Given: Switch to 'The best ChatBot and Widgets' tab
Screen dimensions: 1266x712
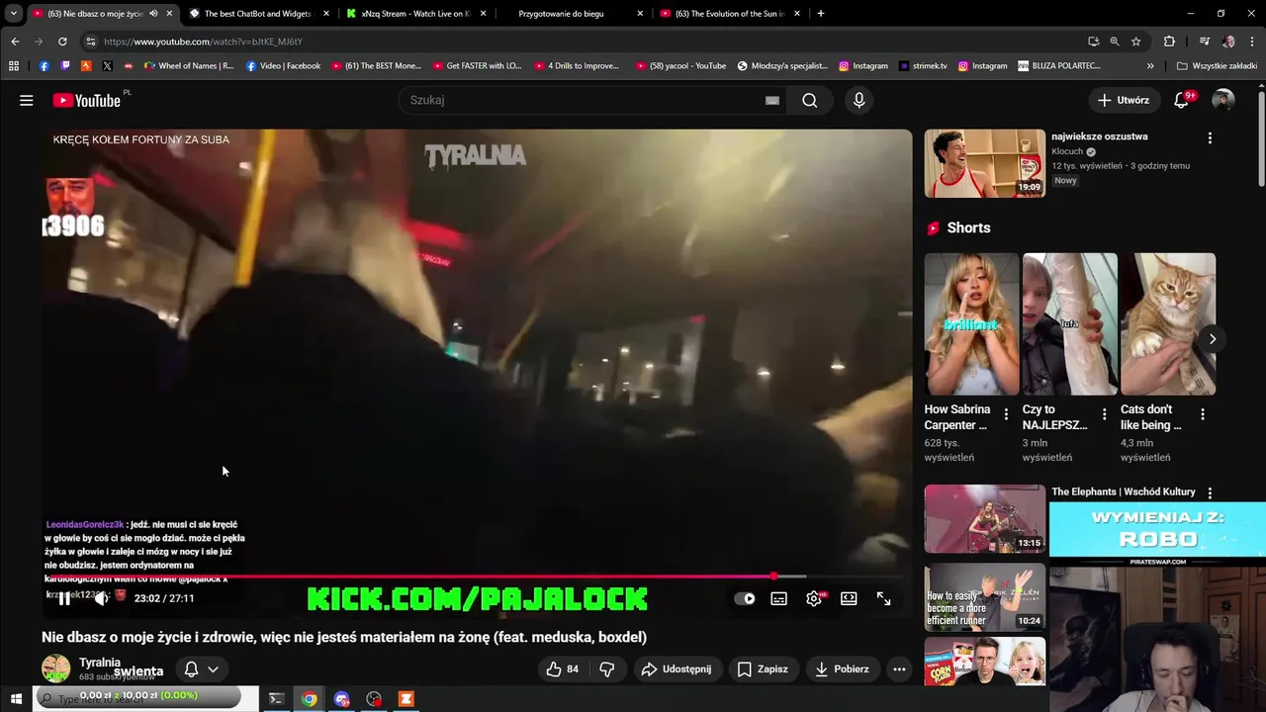Looking at the screenshot, I should click(257, 14).
